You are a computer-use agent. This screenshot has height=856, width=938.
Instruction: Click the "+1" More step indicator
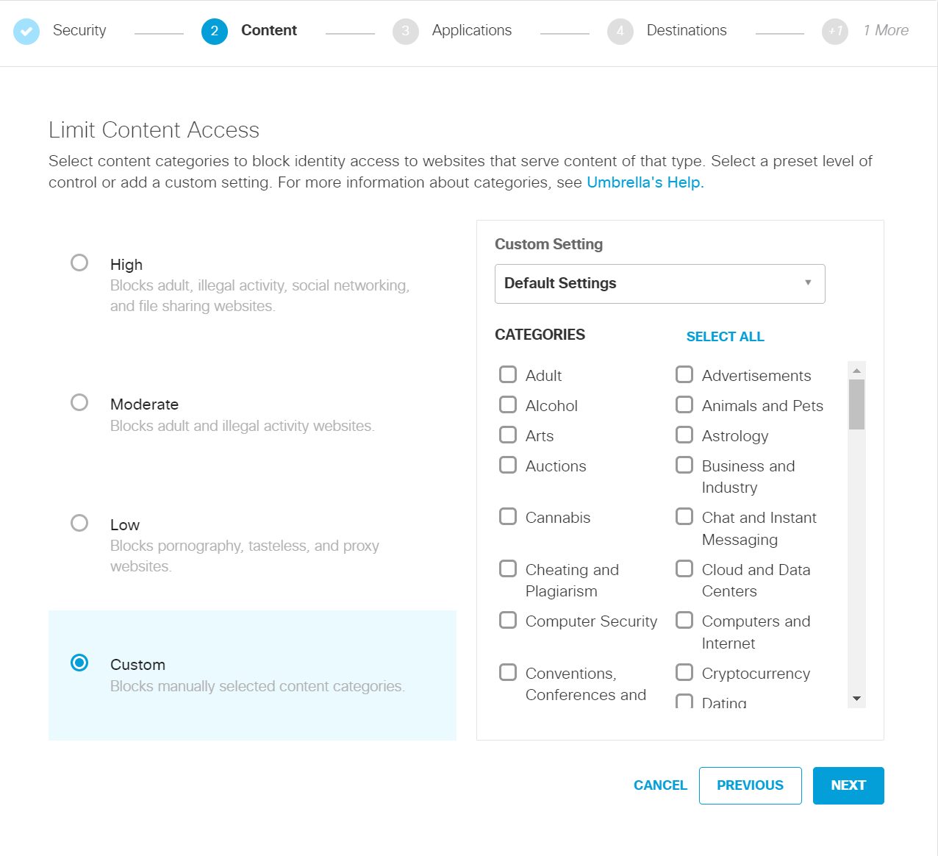pyautogui.click(x=834, y=32)
